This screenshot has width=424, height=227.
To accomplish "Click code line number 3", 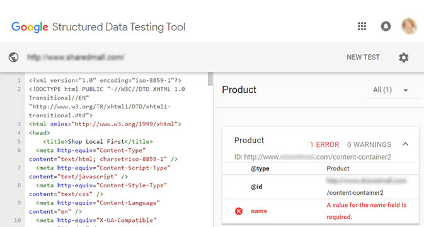I will tap(19, 124).
